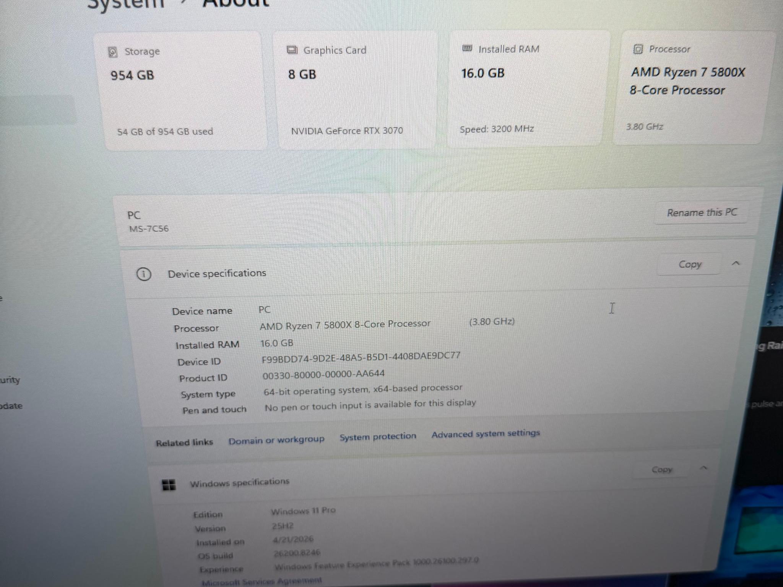Open the Domain or workgroup link

(x=276, y=440)
